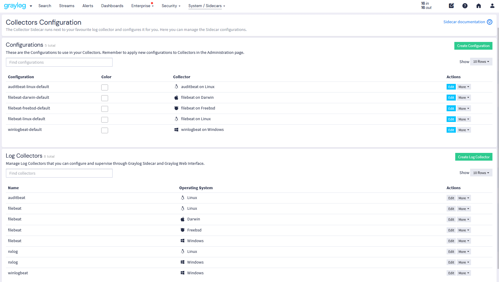The image size is (499, 282).
Task: Open the Streams menu
Action: click(x=66, y=6)
